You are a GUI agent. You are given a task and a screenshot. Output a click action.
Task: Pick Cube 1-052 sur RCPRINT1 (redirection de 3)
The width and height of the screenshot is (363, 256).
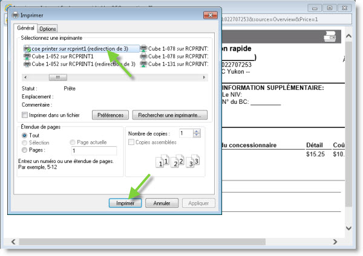pyautogui.click(x=80, y=64)
